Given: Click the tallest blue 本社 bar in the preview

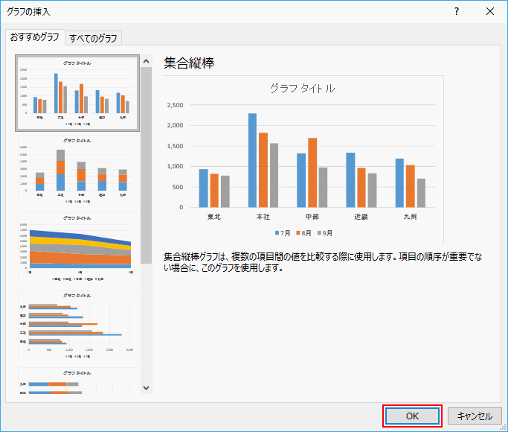Looking at the screenshot, I should (x=252, y=160).
